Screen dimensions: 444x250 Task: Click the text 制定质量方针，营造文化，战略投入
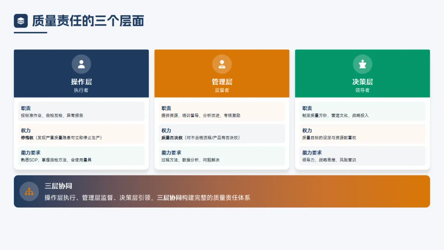tap(335, 116)
